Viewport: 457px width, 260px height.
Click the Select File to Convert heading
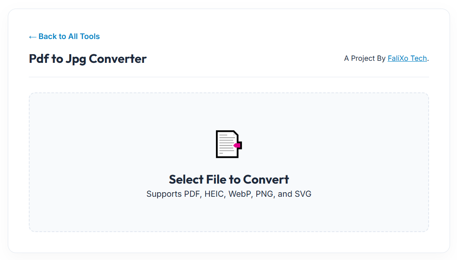(x=229, y=179)
